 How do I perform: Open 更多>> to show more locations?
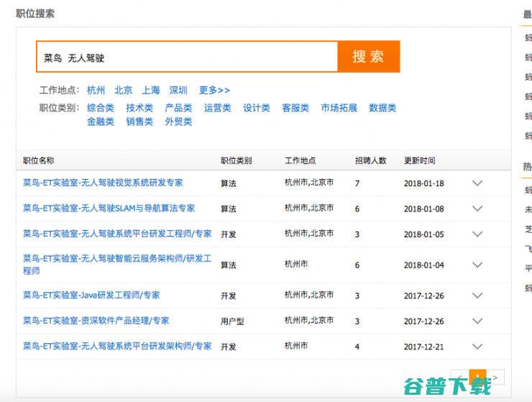tap(214, 91)
